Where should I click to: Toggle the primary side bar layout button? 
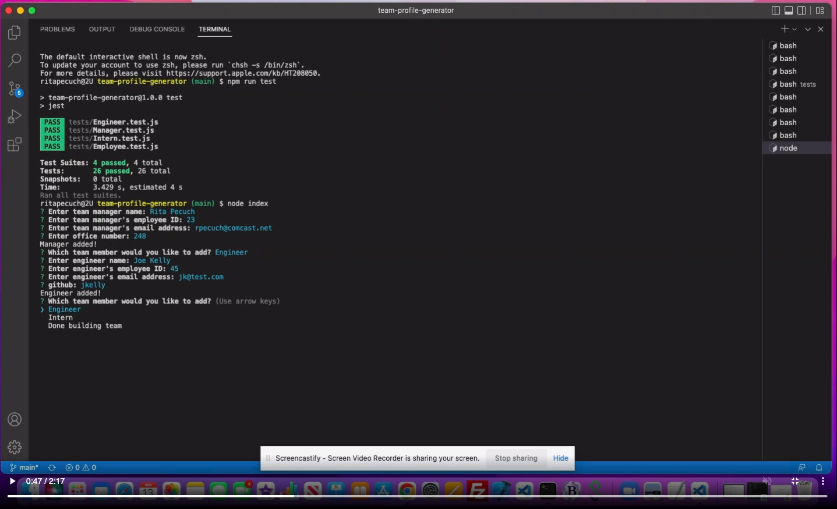coord(776,10)
